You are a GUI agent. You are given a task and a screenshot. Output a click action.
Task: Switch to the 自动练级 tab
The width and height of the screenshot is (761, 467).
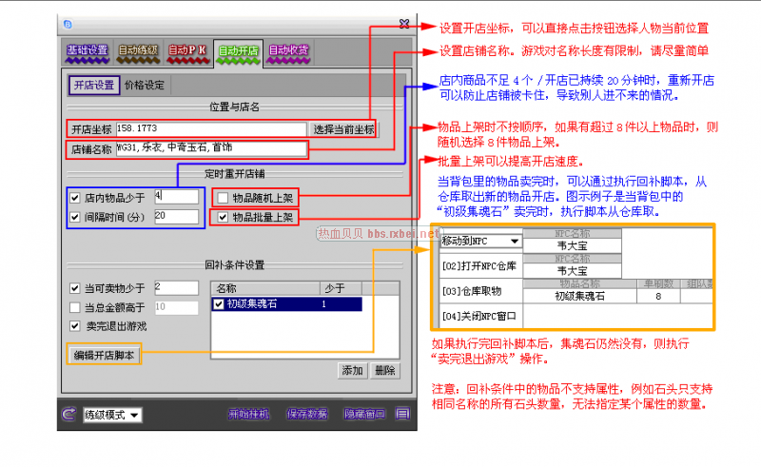coord(138,51)
